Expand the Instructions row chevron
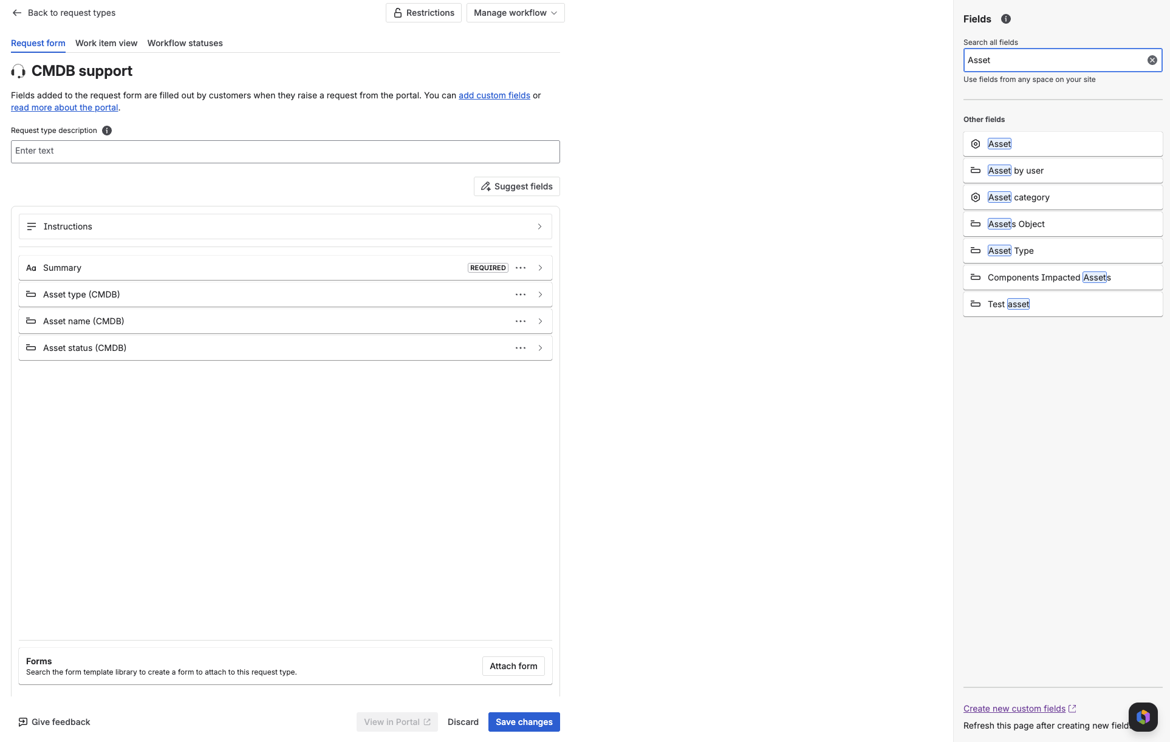 [539, 226]
